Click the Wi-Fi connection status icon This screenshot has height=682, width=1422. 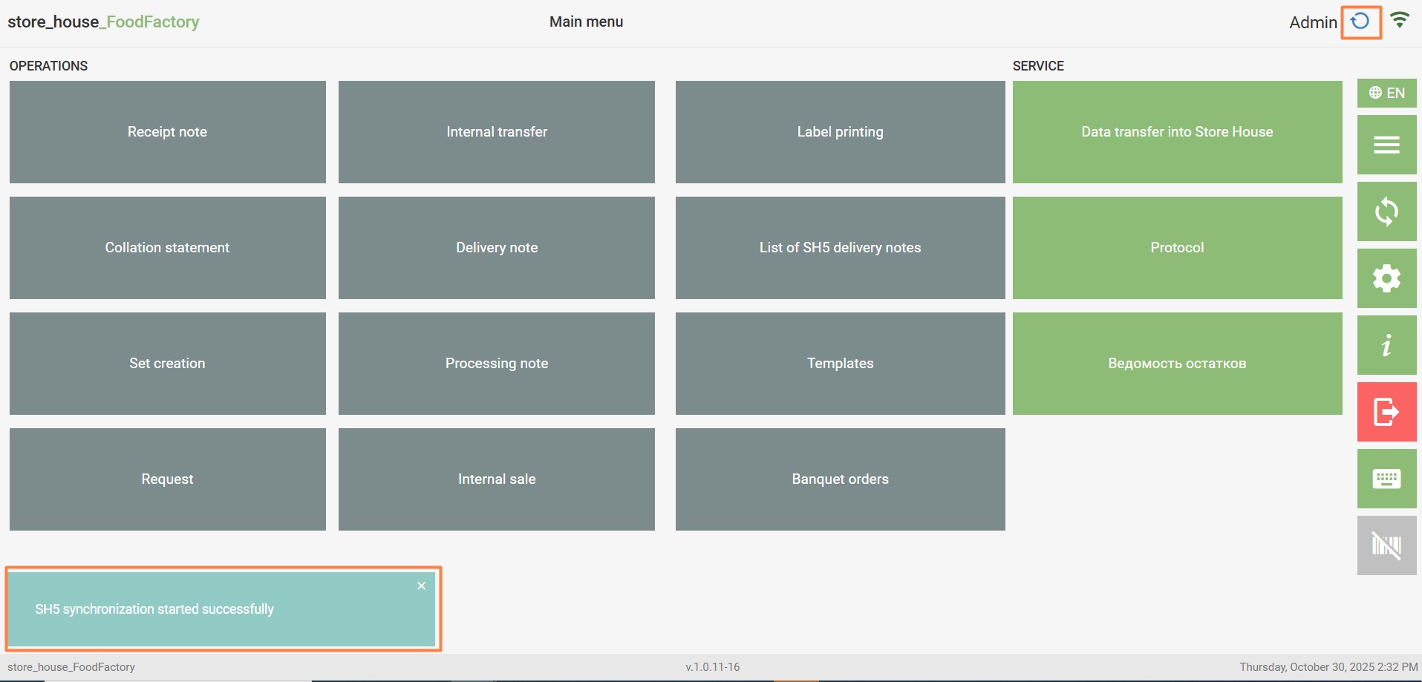(x=1400, y=21)
